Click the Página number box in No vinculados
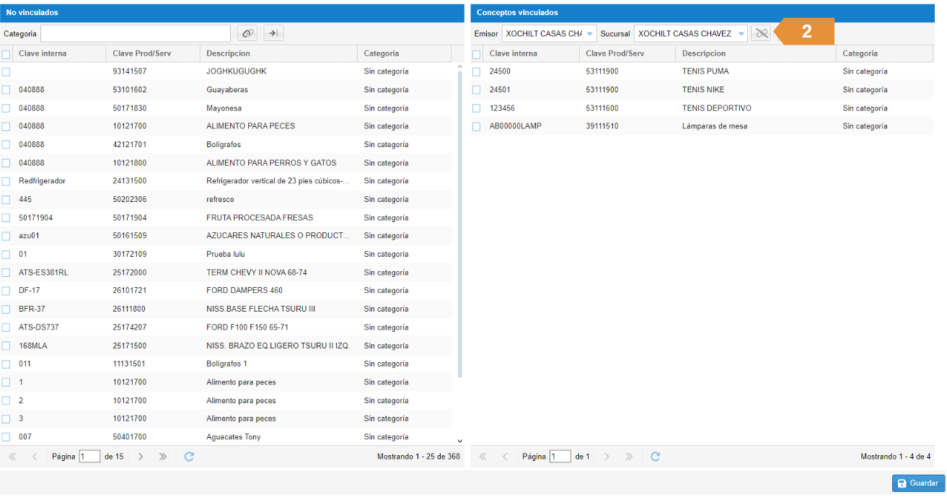The width and height of the screenshot is (947, 497). coord(89,457)
